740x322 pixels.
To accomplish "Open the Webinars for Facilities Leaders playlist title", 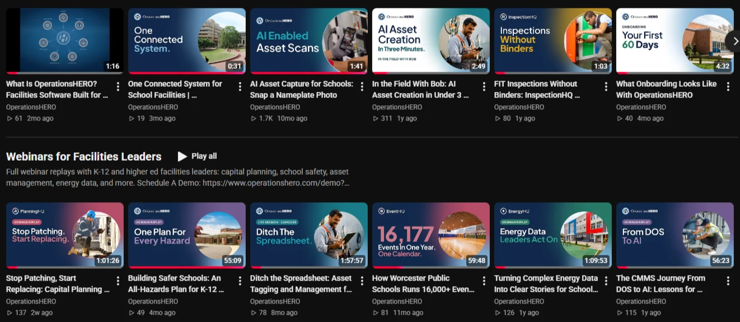I will [x=84, y=157].
